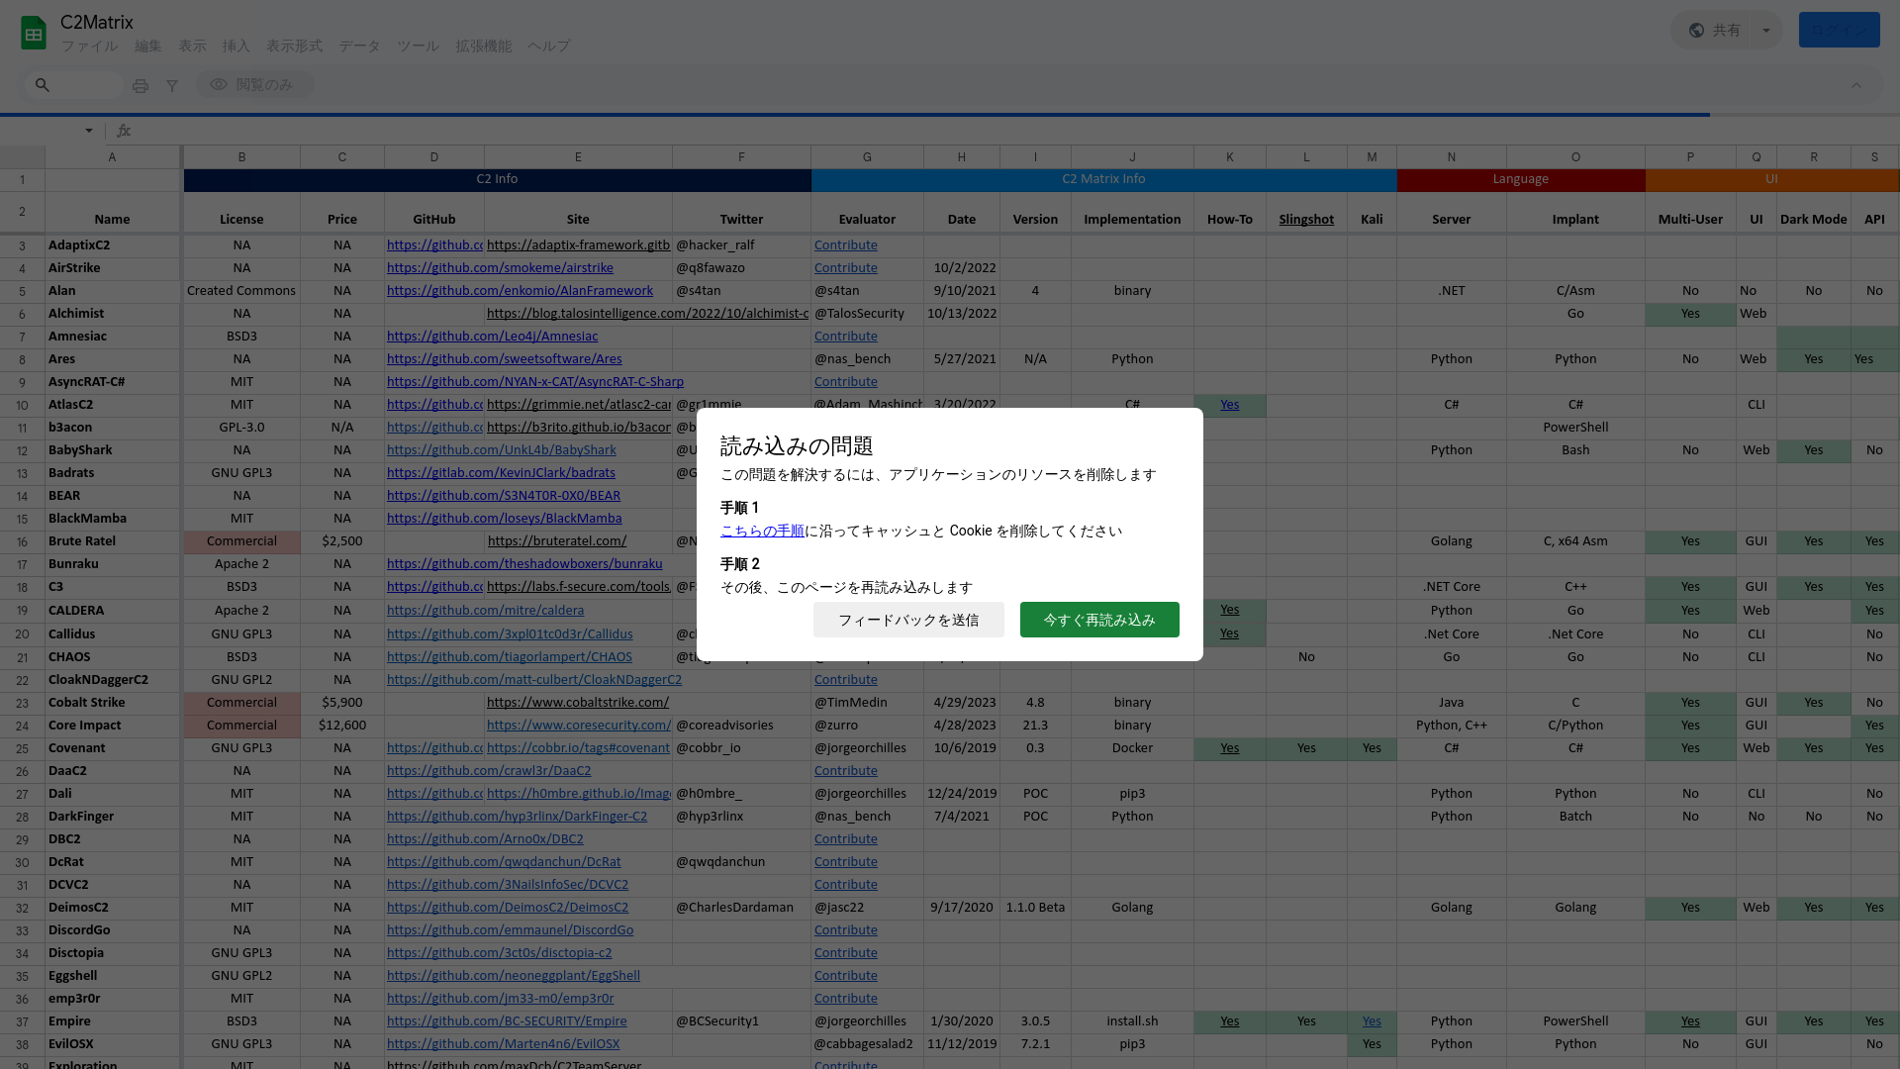This screenshot has width=1900, height=1069.
Task: Click the view-only eye button 閲覧のみ
Action: (x=253, y=85)
